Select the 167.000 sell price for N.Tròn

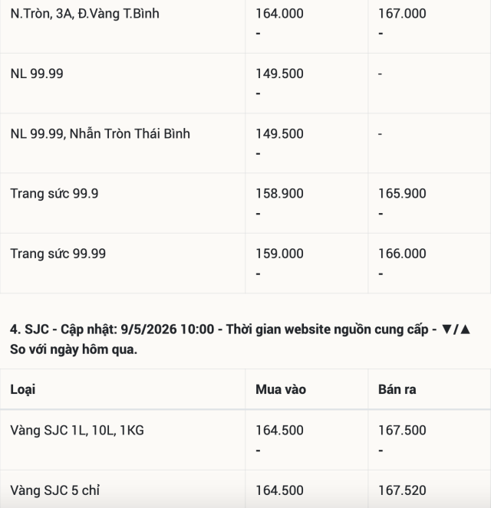pyautogui.click(x=402, y=14)
